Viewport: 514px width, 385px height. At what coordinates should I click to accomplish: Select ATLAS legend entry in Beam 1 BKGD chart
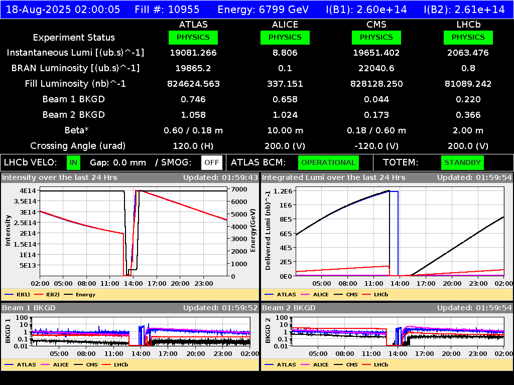tap(20, 364)
